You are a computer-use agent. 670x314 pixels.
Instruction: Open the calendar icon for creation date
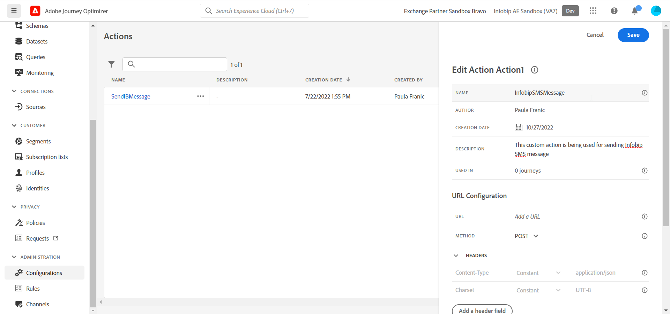tap(518, 128)
